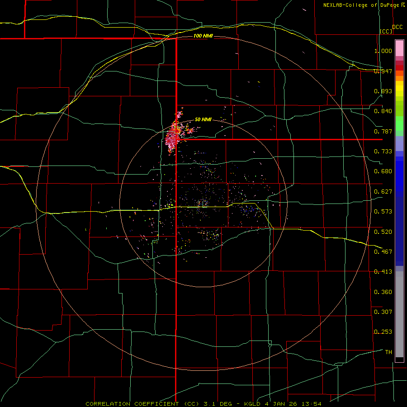Select the 0.947 scale value
407x407 pixels.
pos(383,71)
